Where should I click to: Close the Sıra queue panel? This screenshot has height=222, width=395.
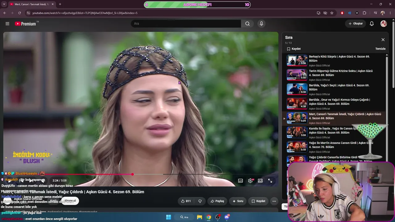383,40
